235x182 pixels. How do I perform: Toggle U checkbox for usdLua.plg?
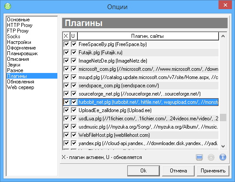73,119
